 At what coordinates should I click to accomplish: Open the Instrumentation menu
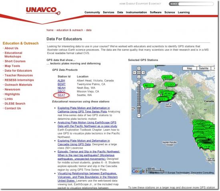click(x=136, y=12)
